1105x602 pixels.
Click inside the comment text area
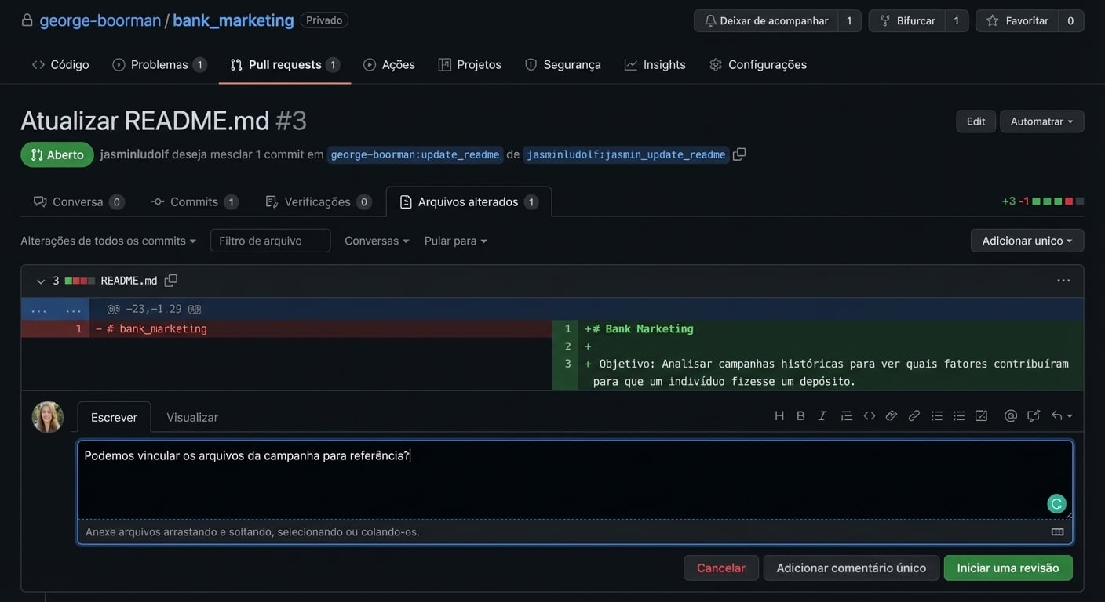pyautogui.click(x=574, y=480)
